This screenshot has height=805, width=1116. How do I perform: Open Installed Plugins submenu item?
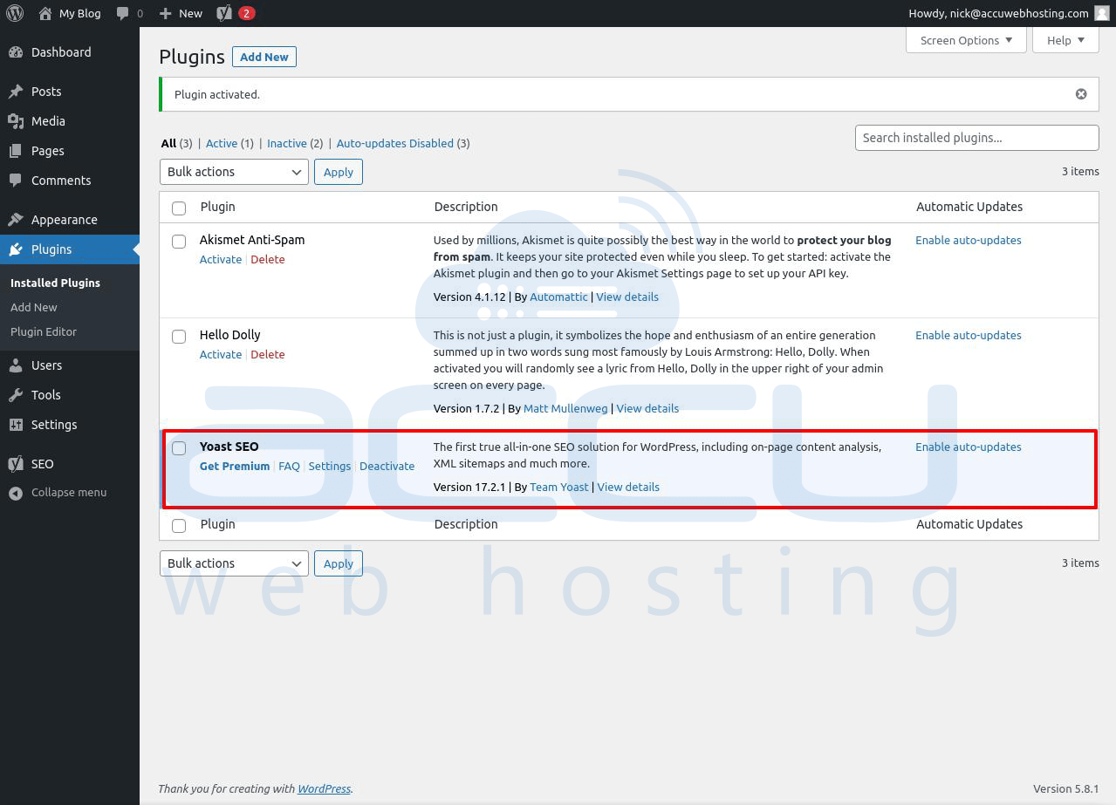[55, 283]
